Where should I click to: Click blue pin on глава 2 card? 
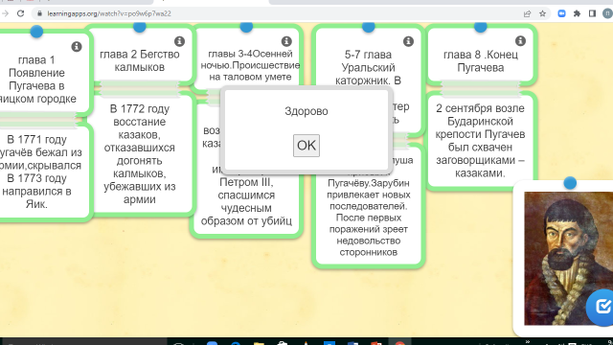(140, 27)
